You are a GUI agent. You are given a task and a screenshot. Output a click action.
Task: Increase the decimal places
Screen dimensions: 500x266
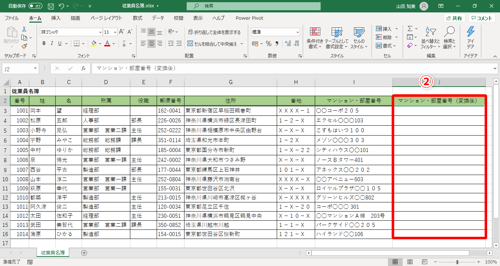point(287,43)
